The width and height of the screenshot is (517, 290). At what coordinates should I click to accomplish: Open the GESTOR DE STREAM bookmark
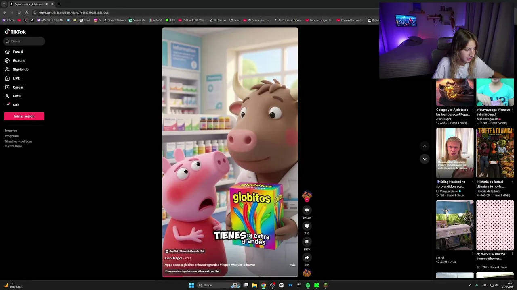coord(50,20)
